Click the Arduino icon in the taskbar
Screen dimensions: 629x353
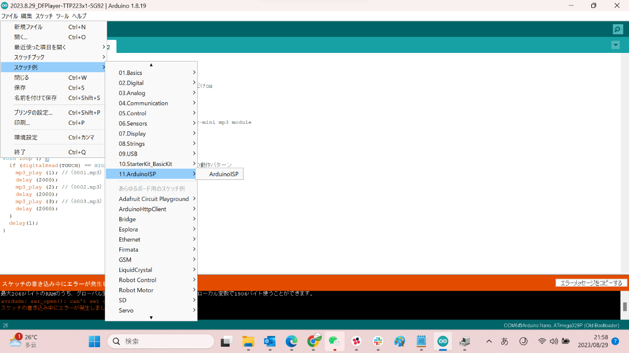(x=443, y=341)
